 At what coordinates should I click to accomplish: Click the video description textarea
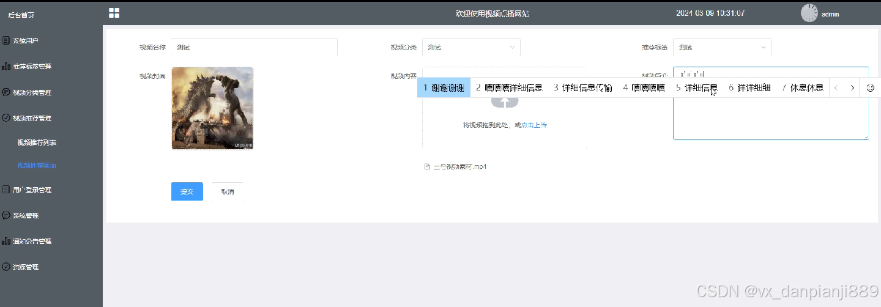(x=770, y=103)
